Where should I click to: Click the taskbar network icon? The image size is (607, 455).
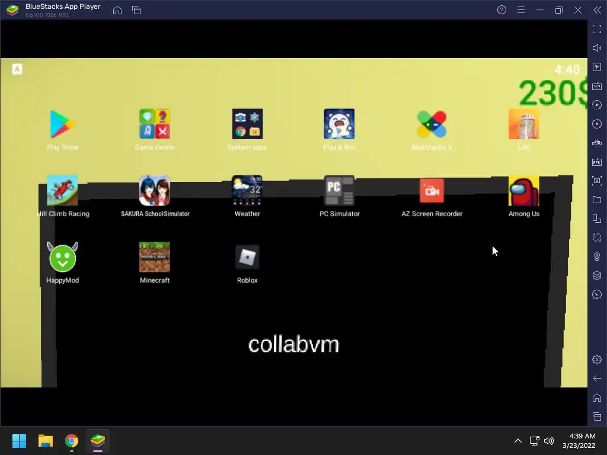coord(535,441)
